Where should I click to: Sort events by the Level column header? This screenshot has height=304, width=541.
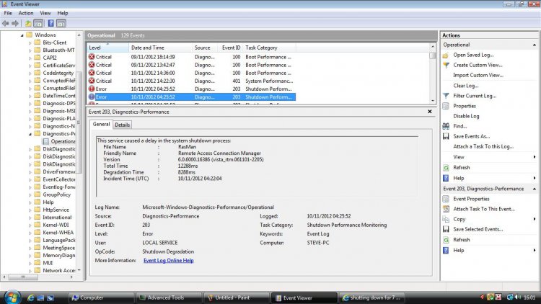(108, 48)
